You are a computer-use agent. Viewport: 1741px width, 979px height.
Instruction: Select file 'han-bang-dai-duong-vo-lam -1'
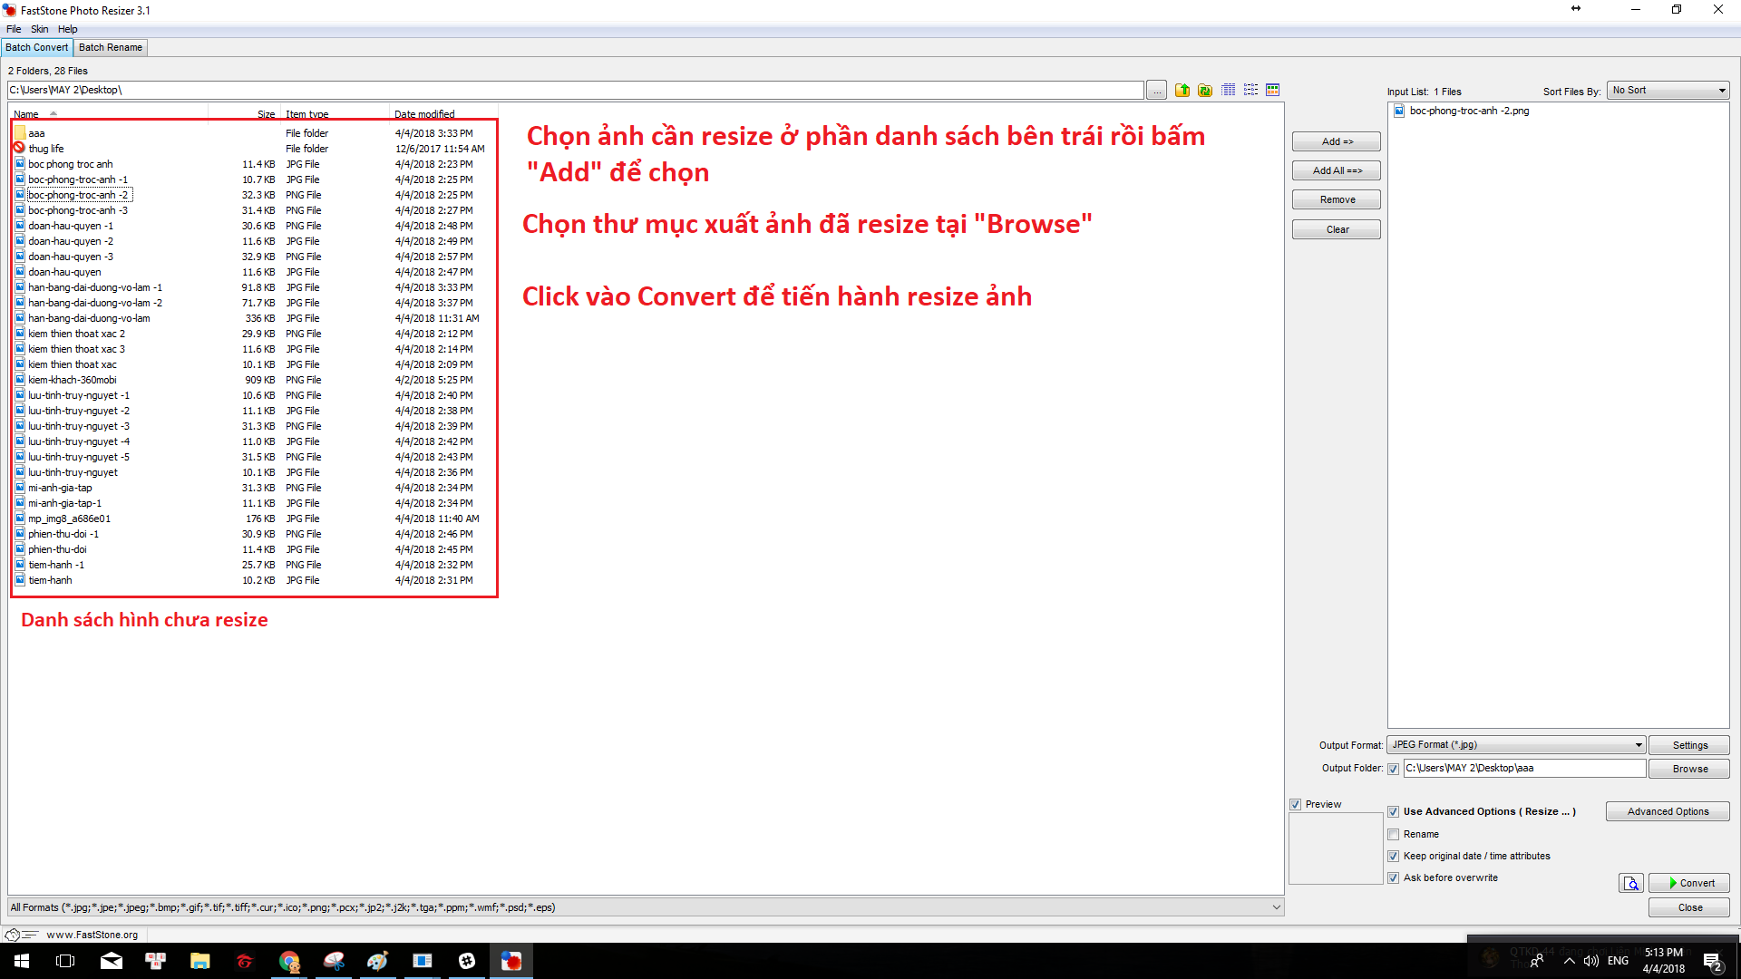click(x=95, y=287)
